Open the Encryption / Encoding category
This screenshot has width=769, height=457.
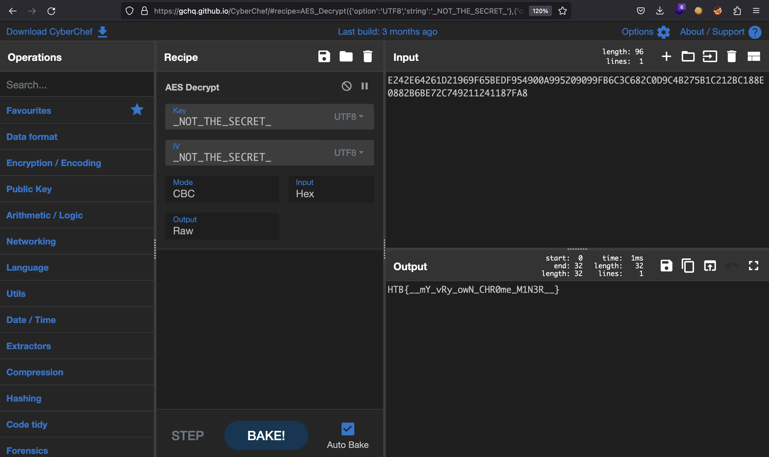click(x=54, y=163)
